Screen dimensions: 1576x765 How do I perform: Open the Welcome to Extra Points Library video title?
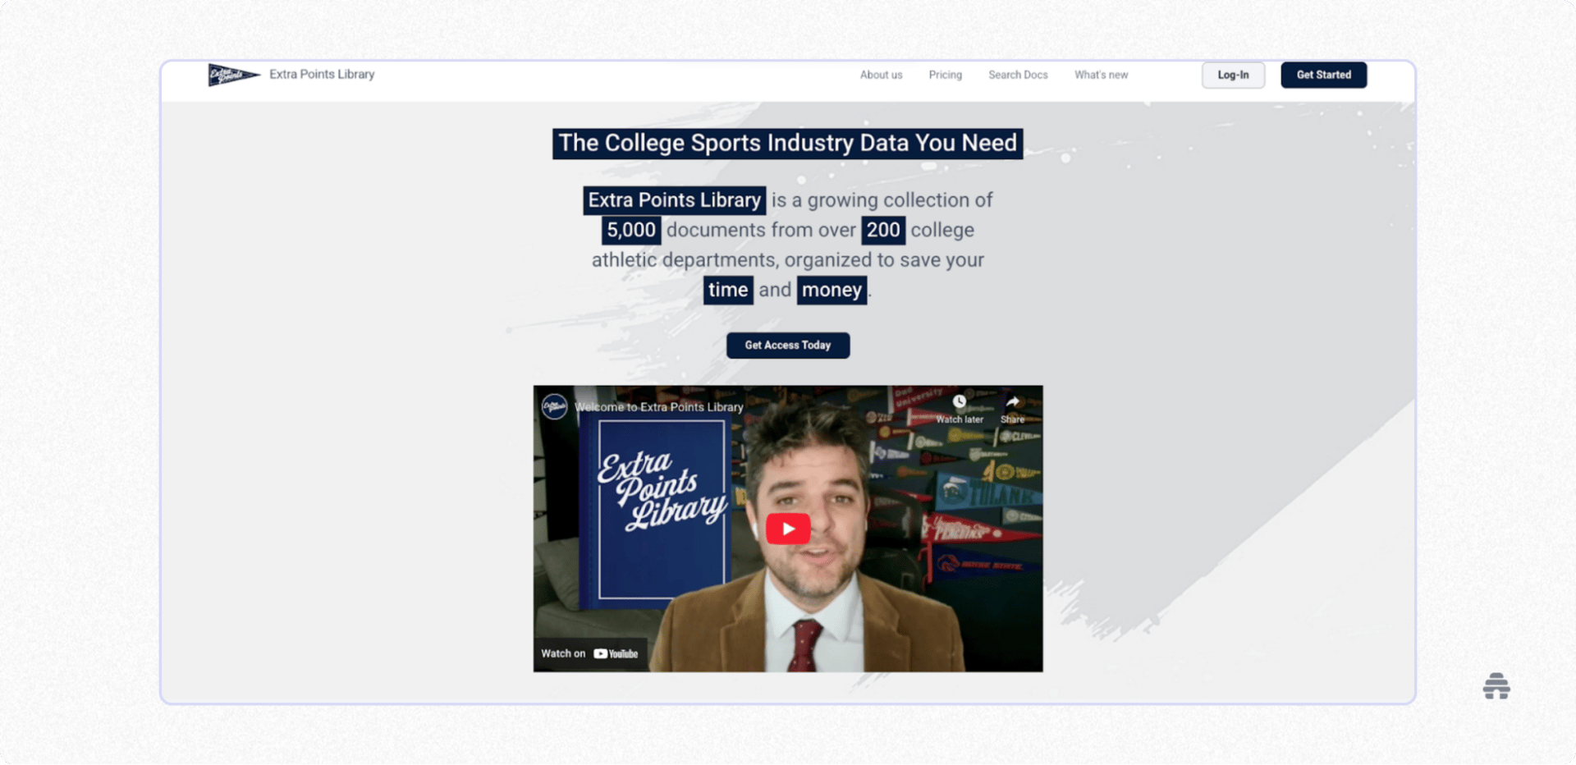point(659,407)
